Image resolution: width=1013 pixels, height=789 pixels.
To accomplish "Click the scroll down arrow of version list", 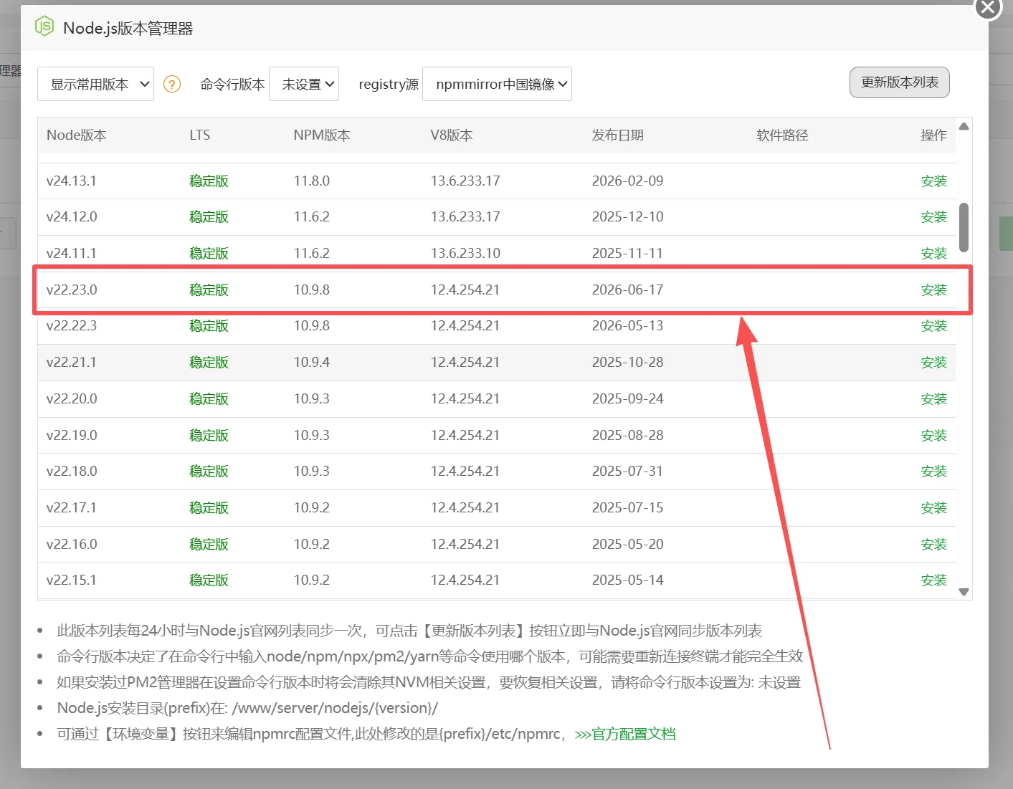I will pos(964,592).
